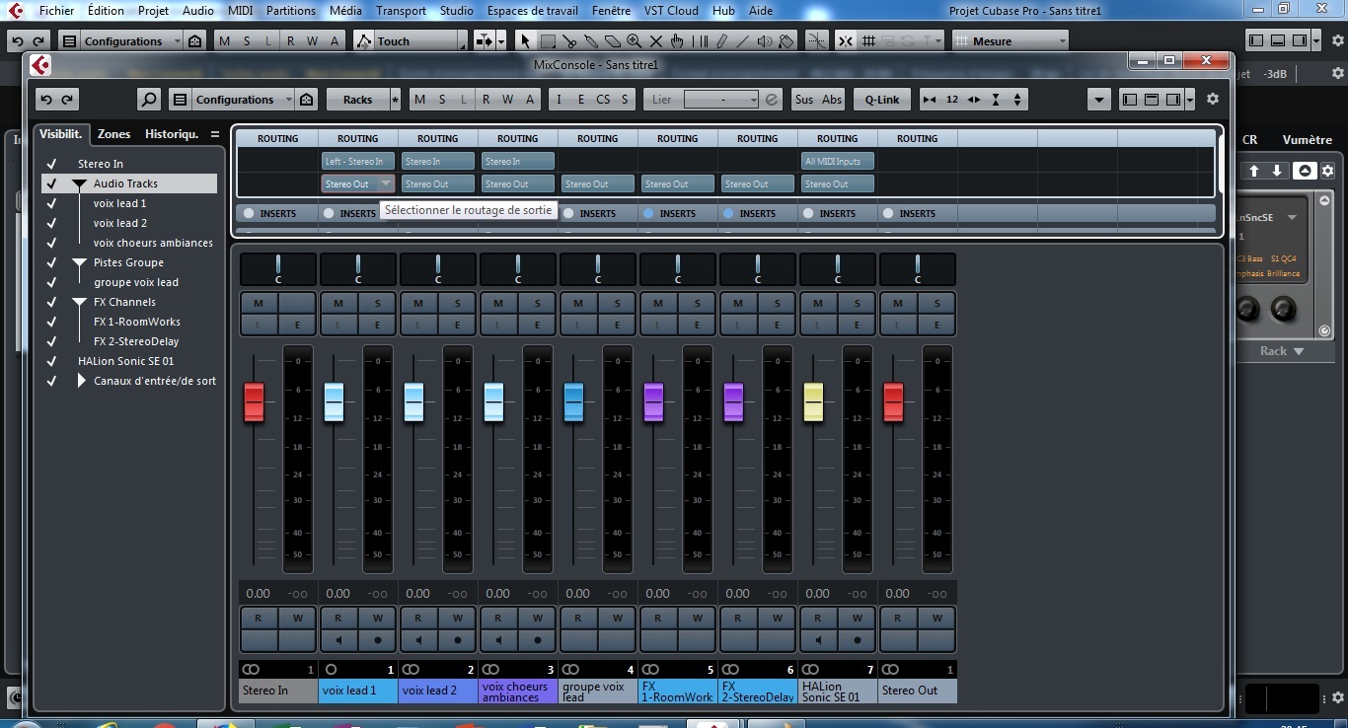
Task: Open the Espaces de travail menu
Action: [533, 11]
